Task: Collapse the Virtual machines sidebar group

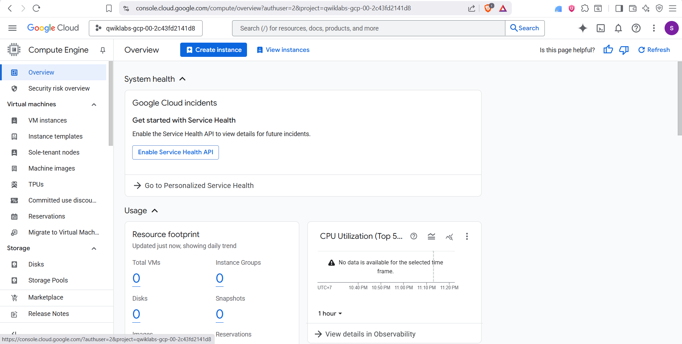Action: click(x=94, y=104)
